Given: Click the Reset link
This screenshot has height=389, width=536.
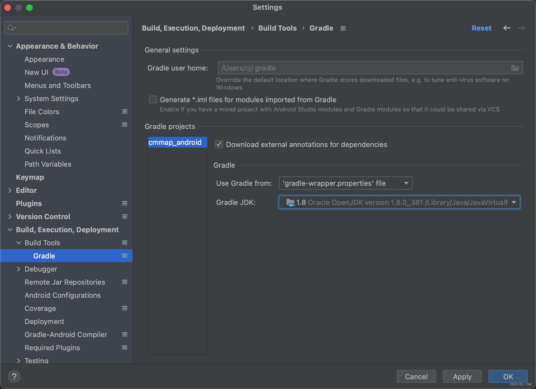Looking at the screenshot, I should click(x=481, y=28).
